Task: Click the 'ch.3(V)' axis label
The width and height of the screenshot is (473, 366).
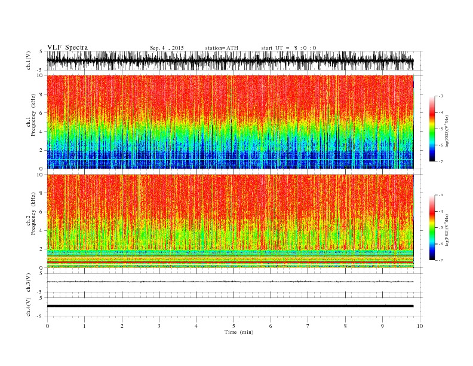Action: [29, 283]
